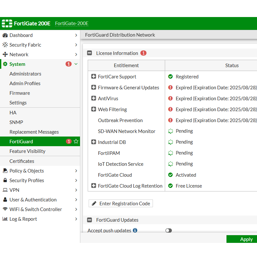This screenshot has height=257, width=257.
Task: Expand the FortiCare Support entitlement row
Action: pyautogui.click(x=93, y=76)
